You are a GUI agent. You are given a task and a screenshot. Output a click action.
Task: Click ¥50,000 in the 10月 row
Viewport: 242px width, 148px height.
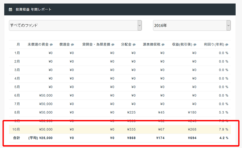(x=46, y=129)
